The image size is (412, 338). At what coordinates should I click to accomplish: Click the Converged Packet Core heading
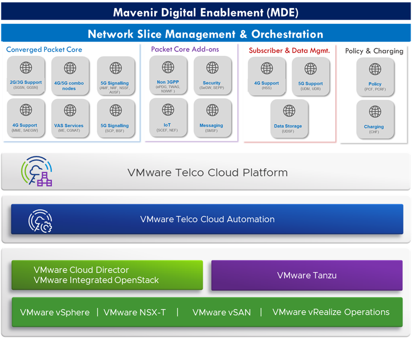tap(44, 49)
